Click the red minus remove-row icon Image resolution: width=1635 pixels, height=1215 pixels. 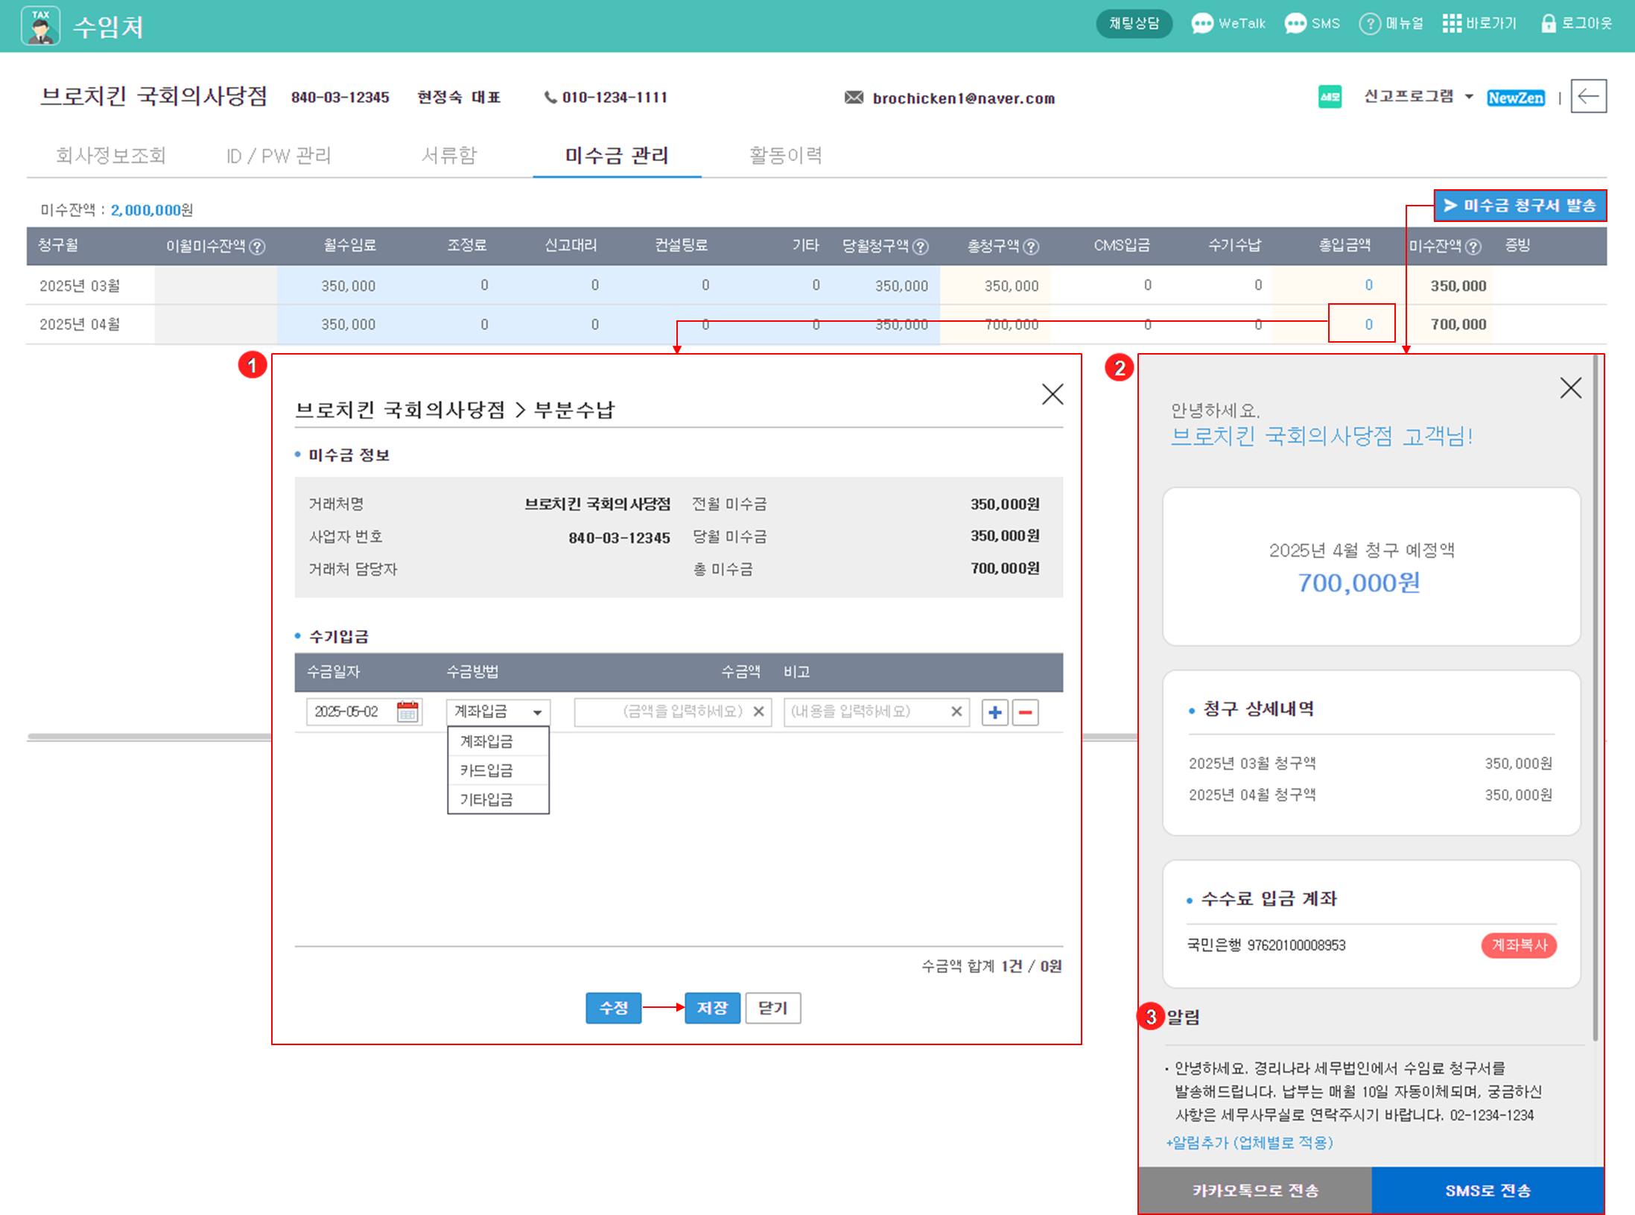point(1025,712)
